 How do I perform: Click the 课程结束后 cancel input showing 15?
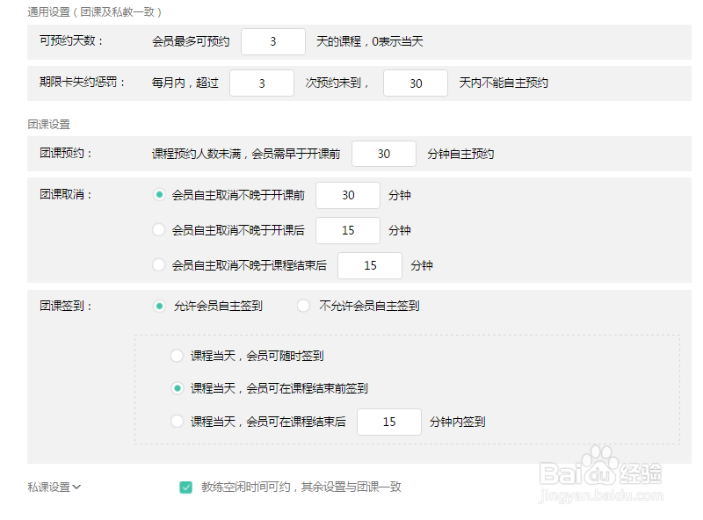click(369, 265)
